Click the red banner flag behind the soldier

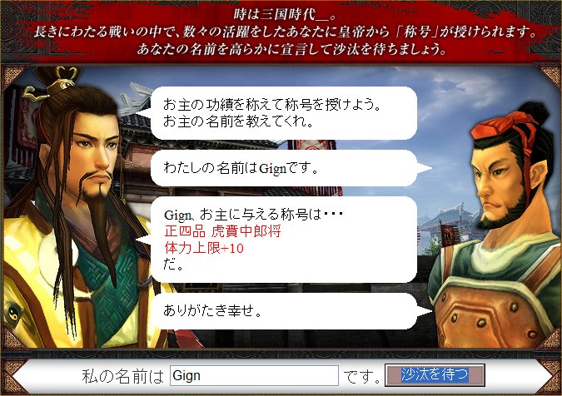click(447, 234)
